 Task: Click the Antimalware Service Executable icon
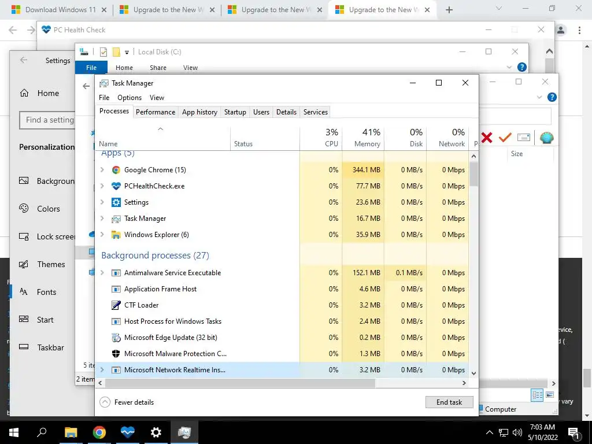click(x=116, y=273)
